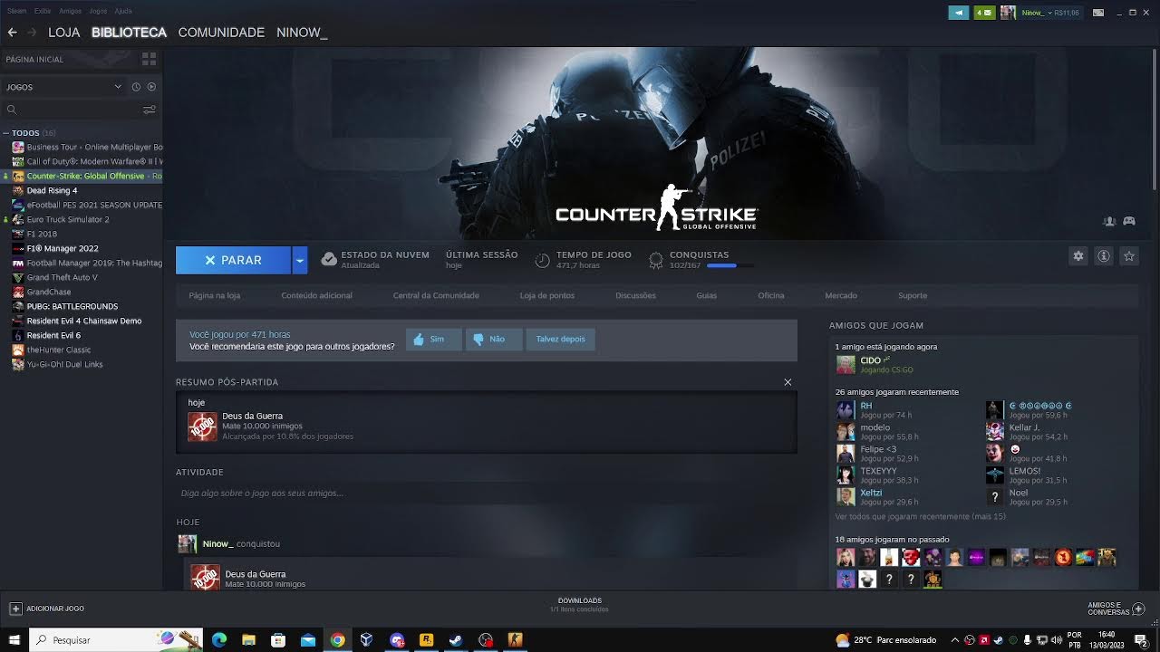Image resolution: width=1160 pixels, height=652 pixels.
Task: Click ADICIONAR JOGO plus button
Action: [15, 609]
